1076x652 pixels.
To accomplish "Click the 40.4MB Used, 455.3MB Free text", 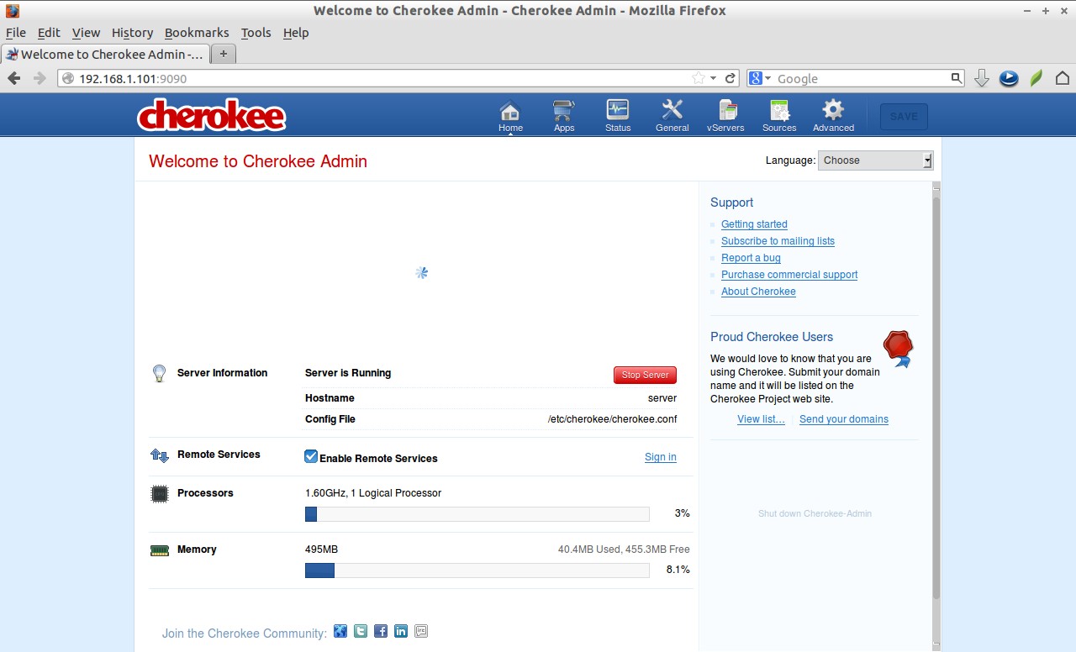I will 624,549.
